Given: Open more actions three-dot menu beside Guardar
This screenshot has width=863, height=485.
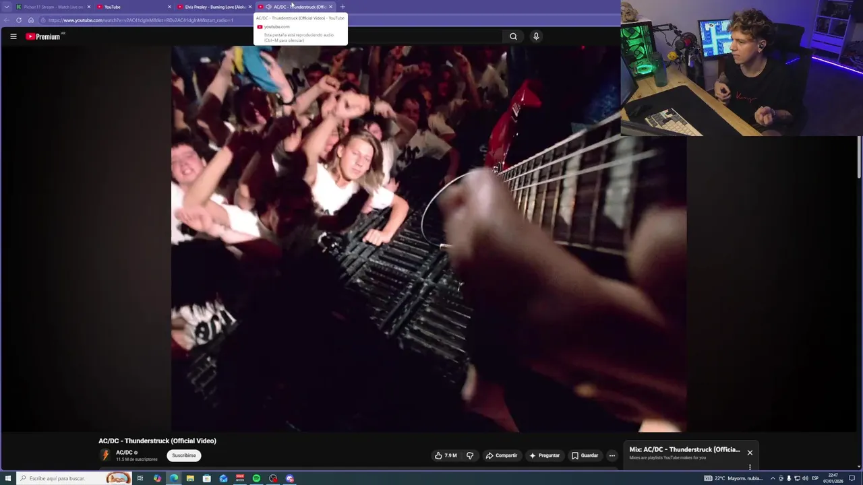Looking at the screenshot, I should pyautogui.click(x=612, y=455).
